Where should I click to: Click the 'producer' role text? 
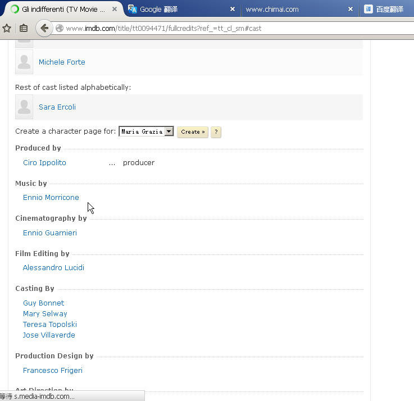click(139, 163)
